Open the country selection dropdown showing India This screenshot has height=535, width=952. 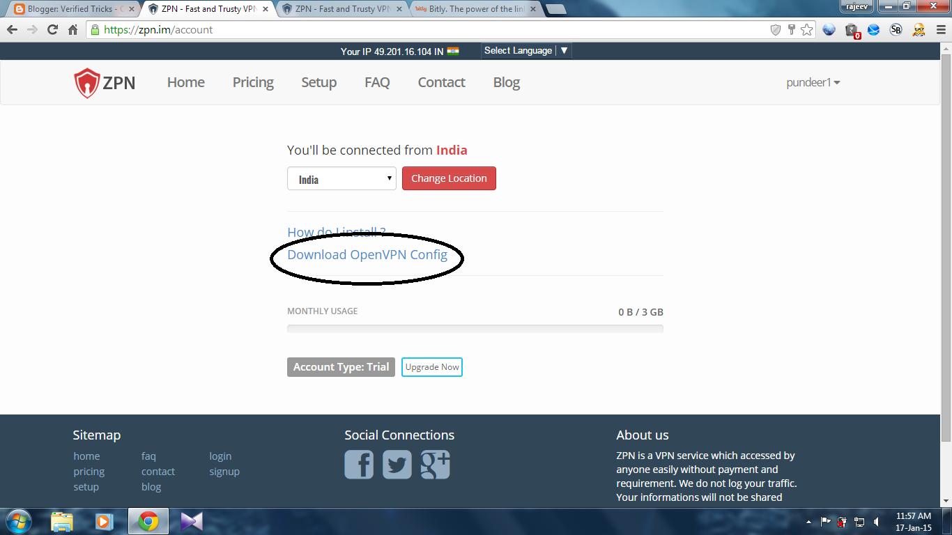pos(341,178)
